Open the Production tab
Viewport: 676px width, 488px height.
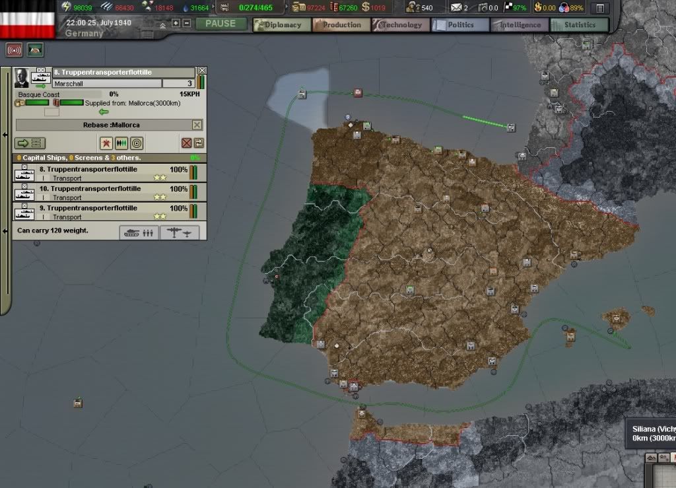pos(341,25)
